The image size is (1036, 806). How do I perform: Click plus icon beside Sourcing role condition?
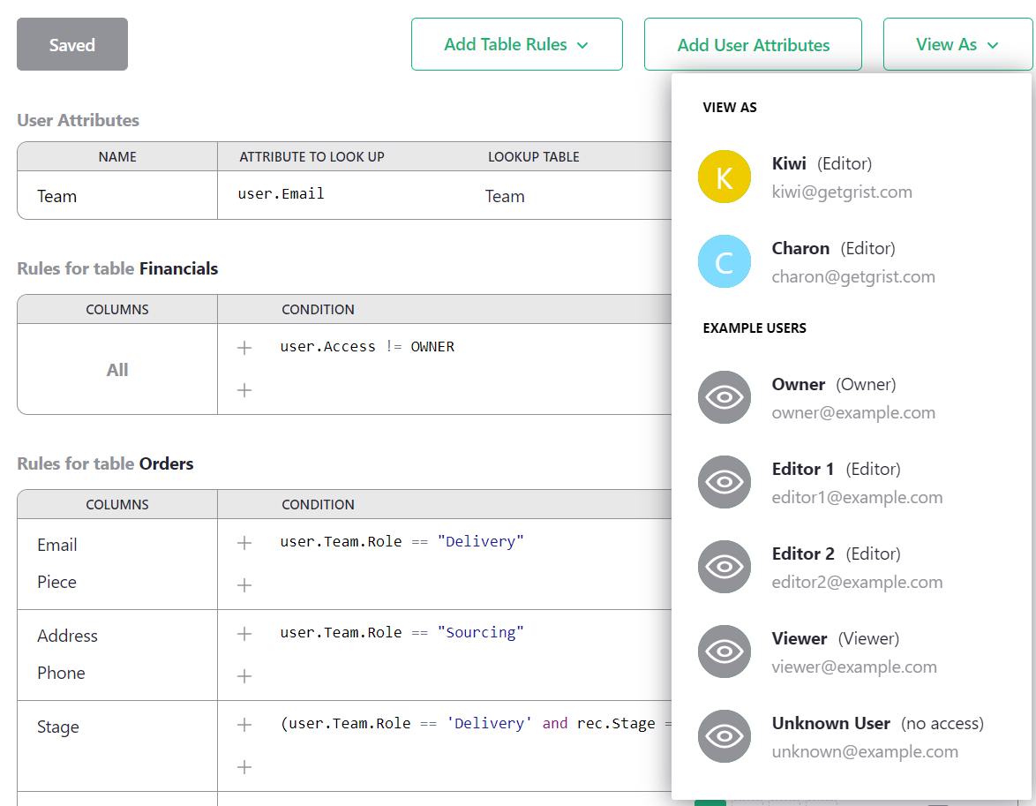tap(244, 634)
